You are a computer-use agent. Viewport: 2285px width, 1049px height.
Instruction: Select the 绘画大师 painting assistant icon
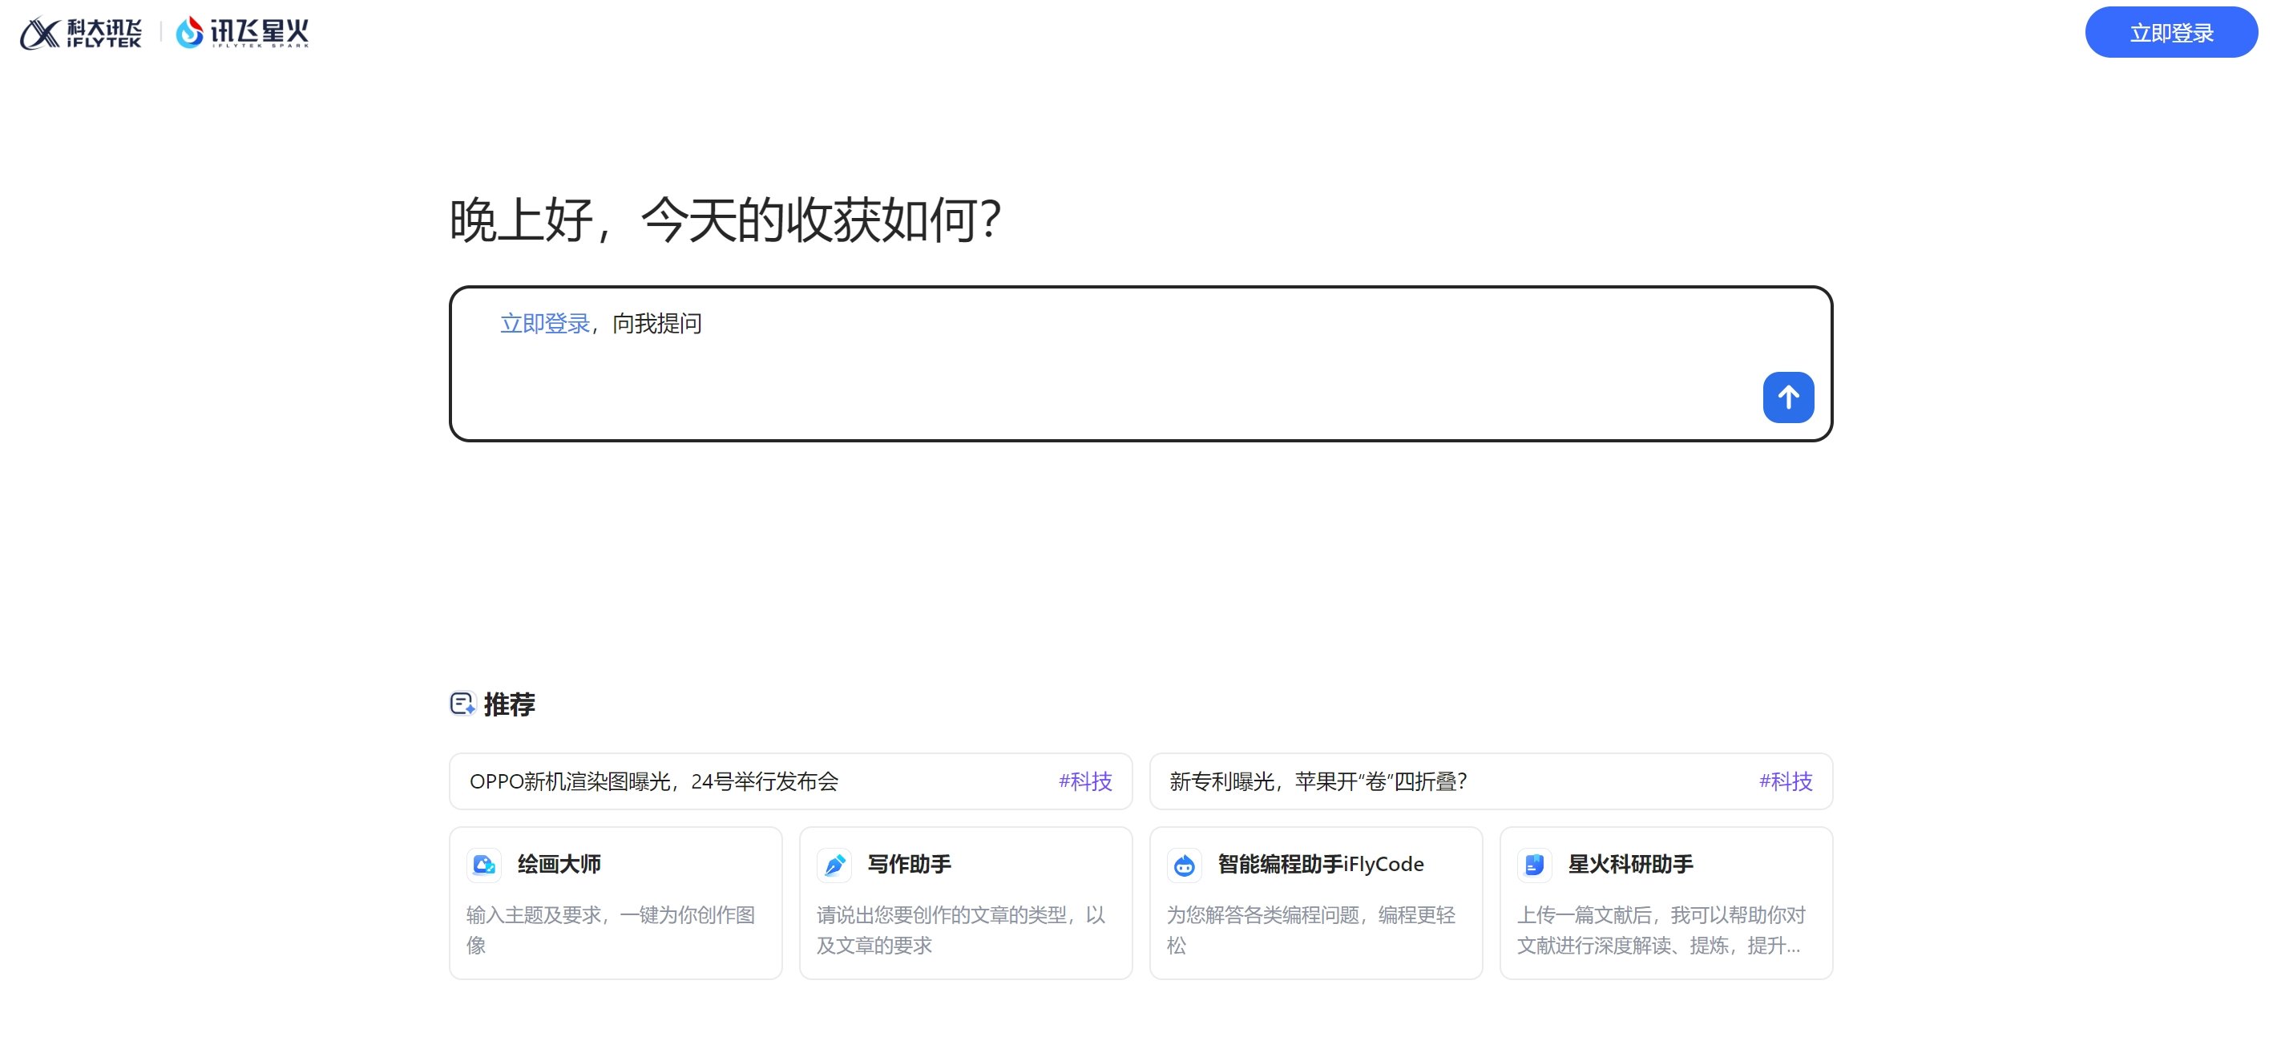(x=483, y=865)
